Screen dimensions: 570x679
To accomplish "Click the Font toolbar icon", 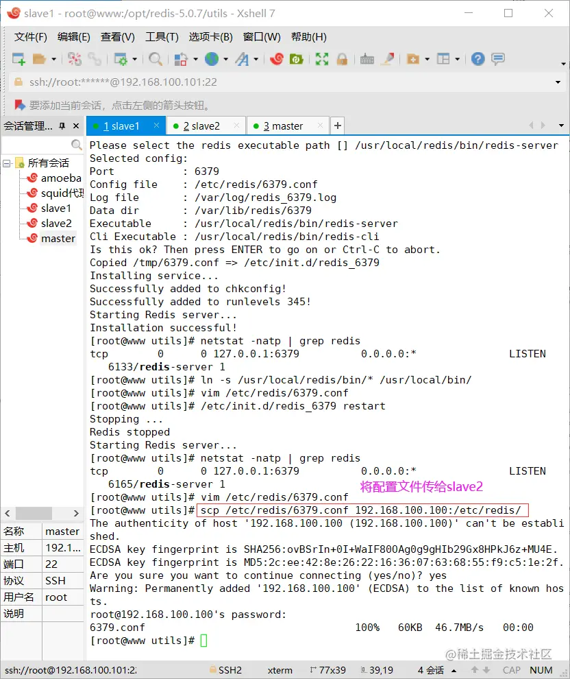I will [242, 59].
